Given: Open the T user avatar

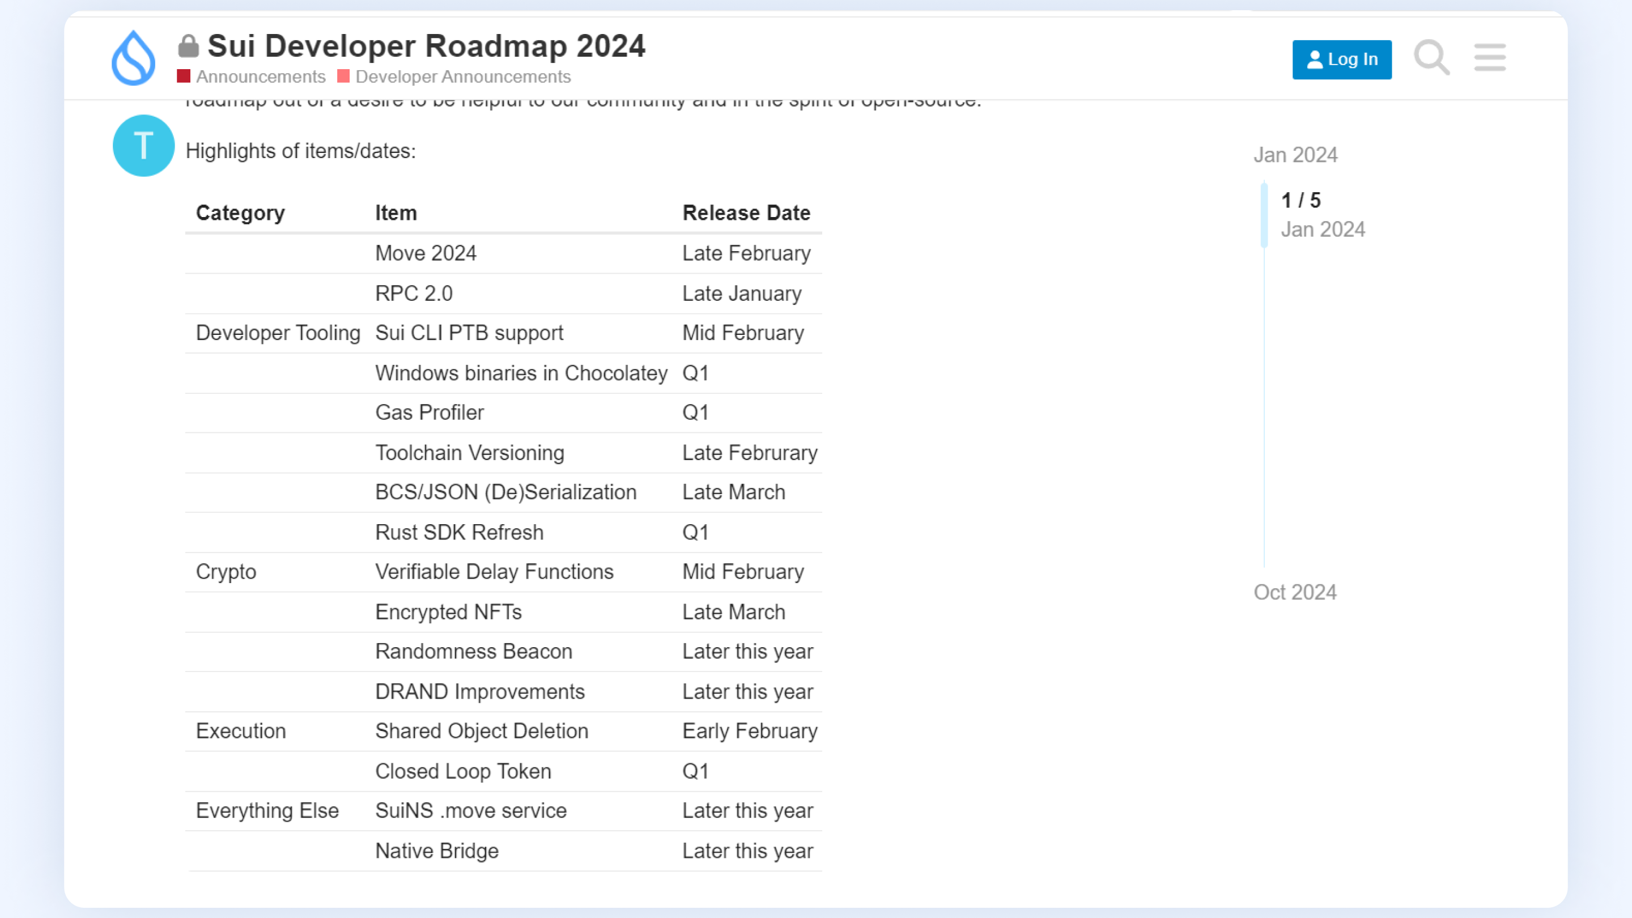Looking at the screenshot, I should [x=144, y=146].
